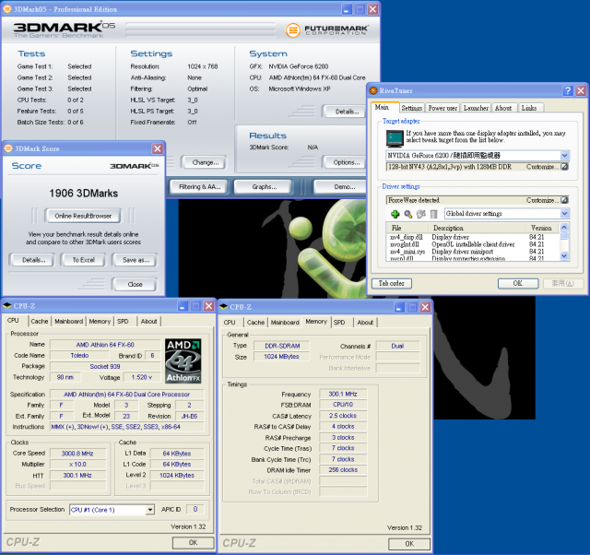Click the RivaTuner help question mark button
590x555 pixels.
coord(568,90)
